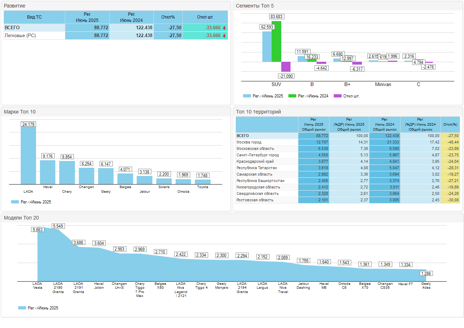Click the Омода C5 axis label
464x328 pixels.
[344, 286]
